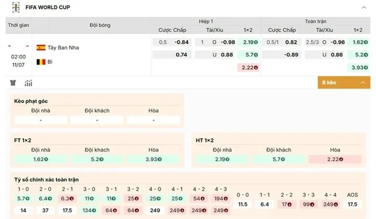The image size is (376, 219).
Task: Open the jersey lineup icon
Action: click(x=13, y=83)
